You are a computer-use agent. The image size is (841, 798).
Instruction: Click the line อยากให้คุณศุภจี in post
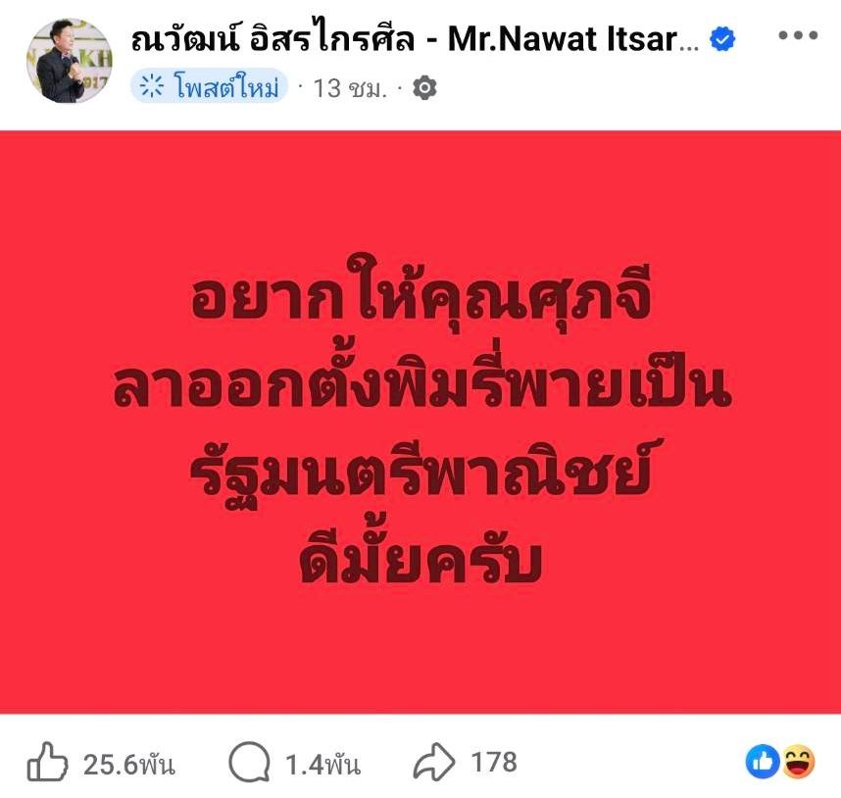(x=421, y=293)
